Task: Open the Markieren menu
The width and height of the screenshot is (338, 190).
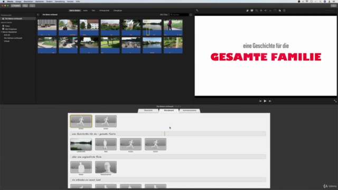Action: click(40, 1)
